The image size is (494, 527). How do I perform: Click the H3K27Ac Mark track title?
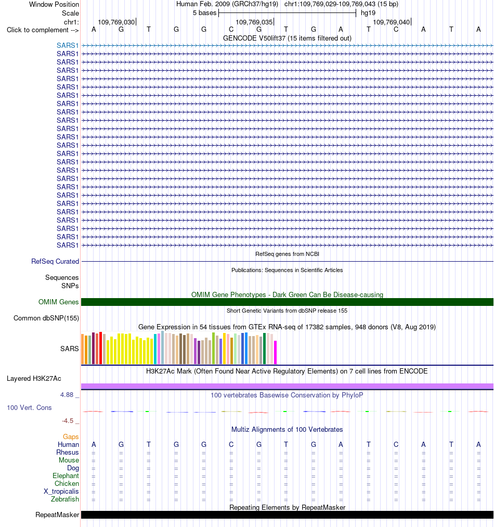pos(287,371)
